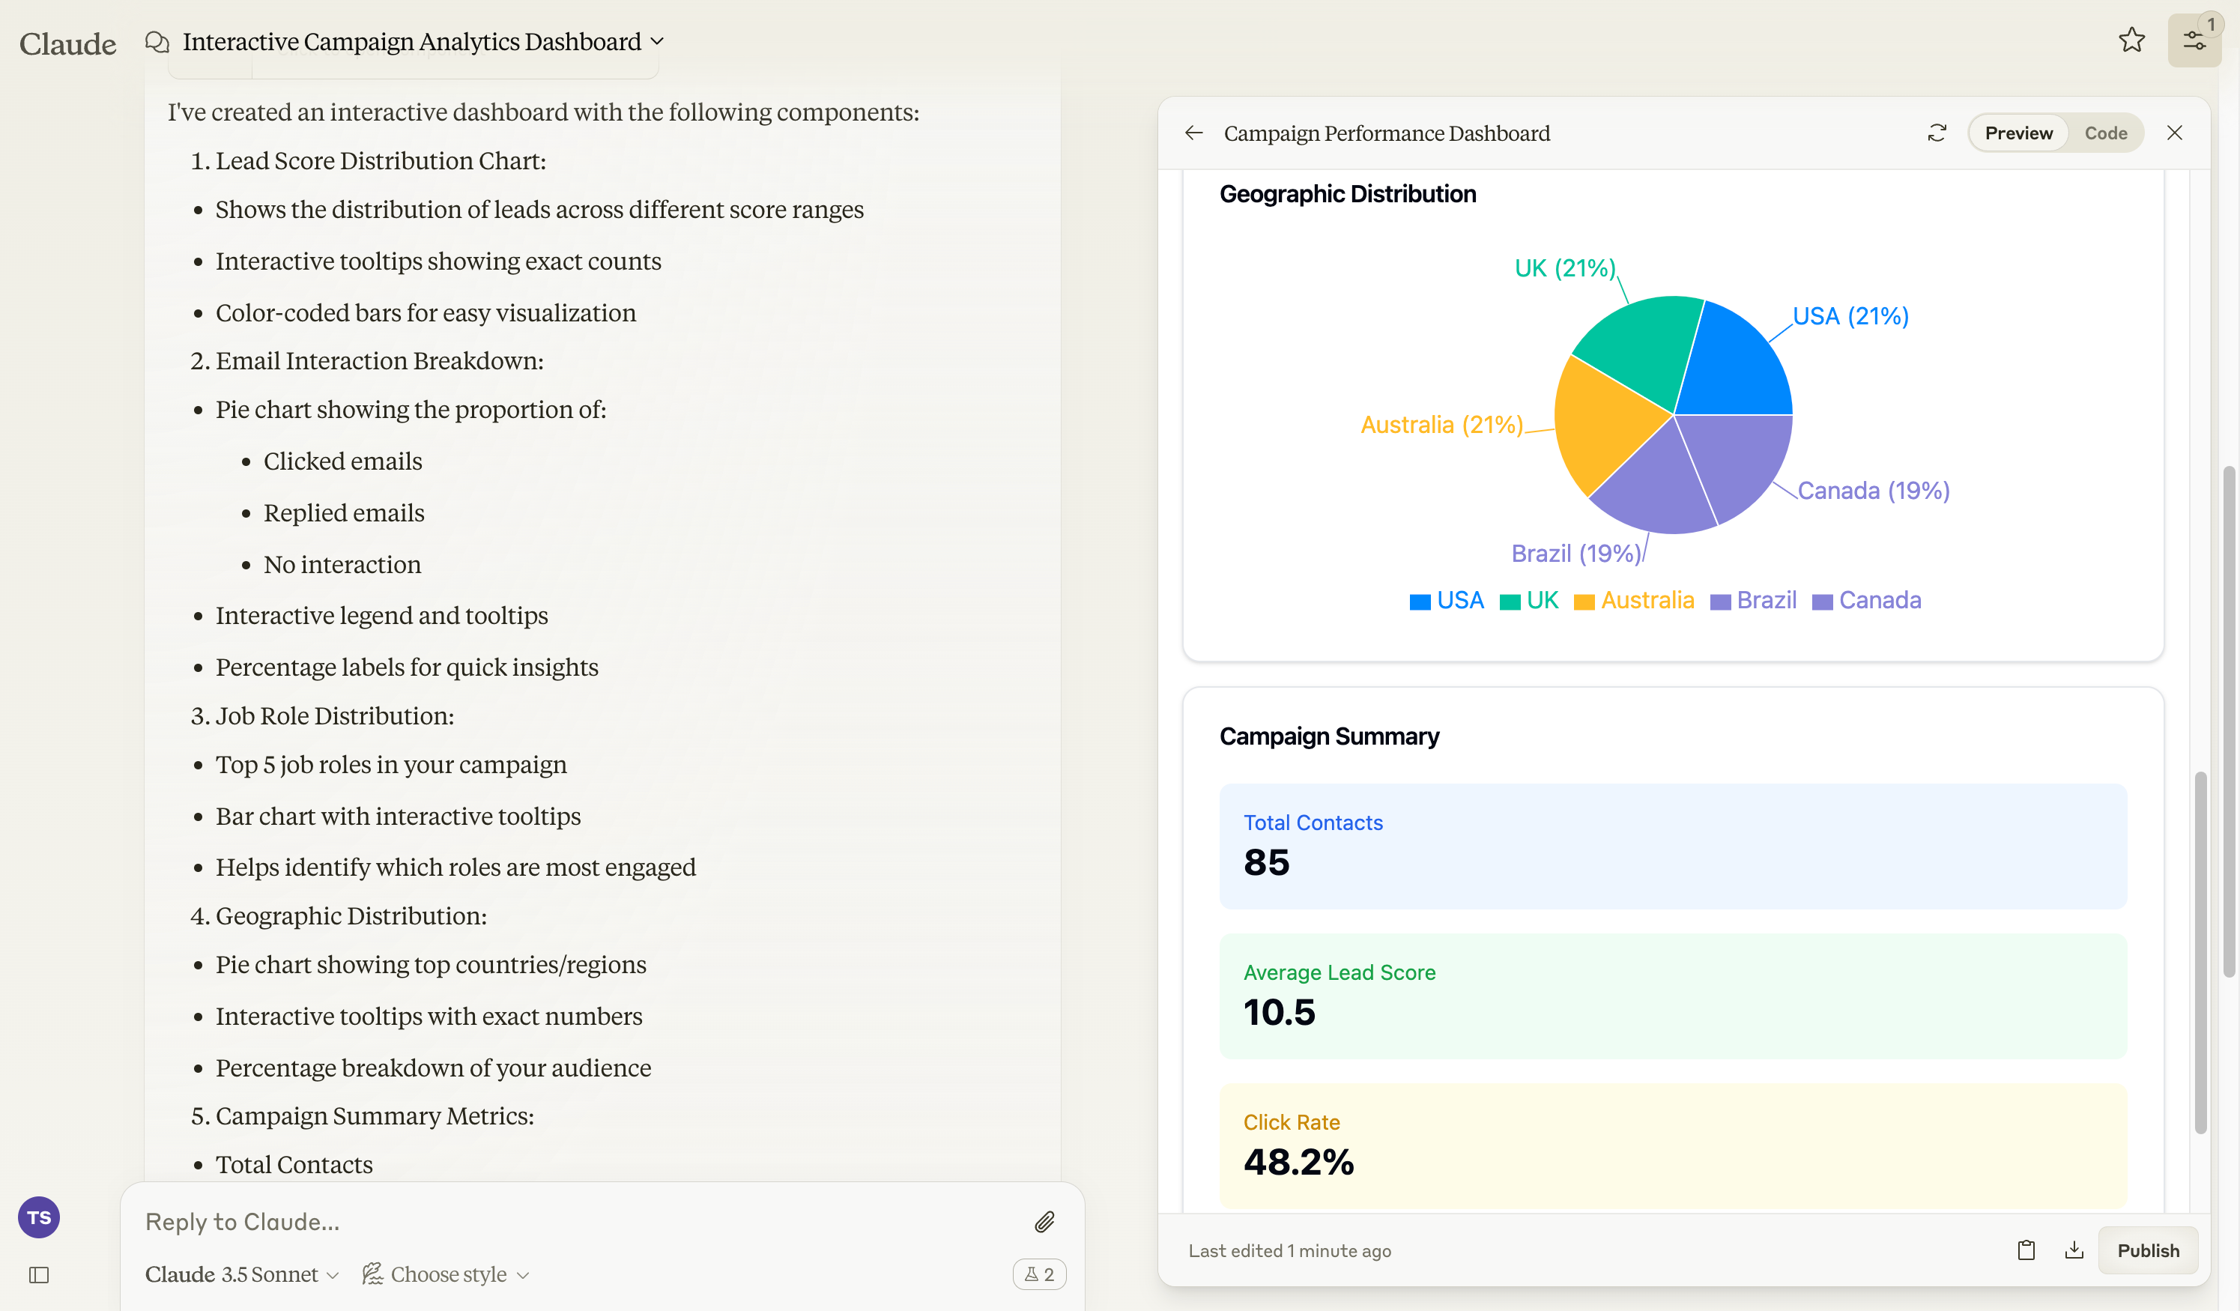Toggle Australia legend entry in chart
Viewport: 2240px width, 1311px height.
click(x=1634, y=601)
